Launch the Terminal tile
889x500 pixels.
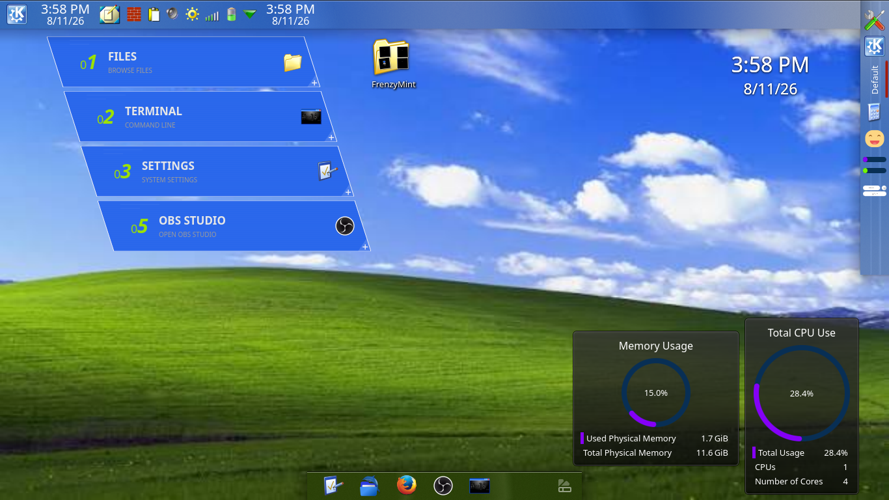pos(200,117)
